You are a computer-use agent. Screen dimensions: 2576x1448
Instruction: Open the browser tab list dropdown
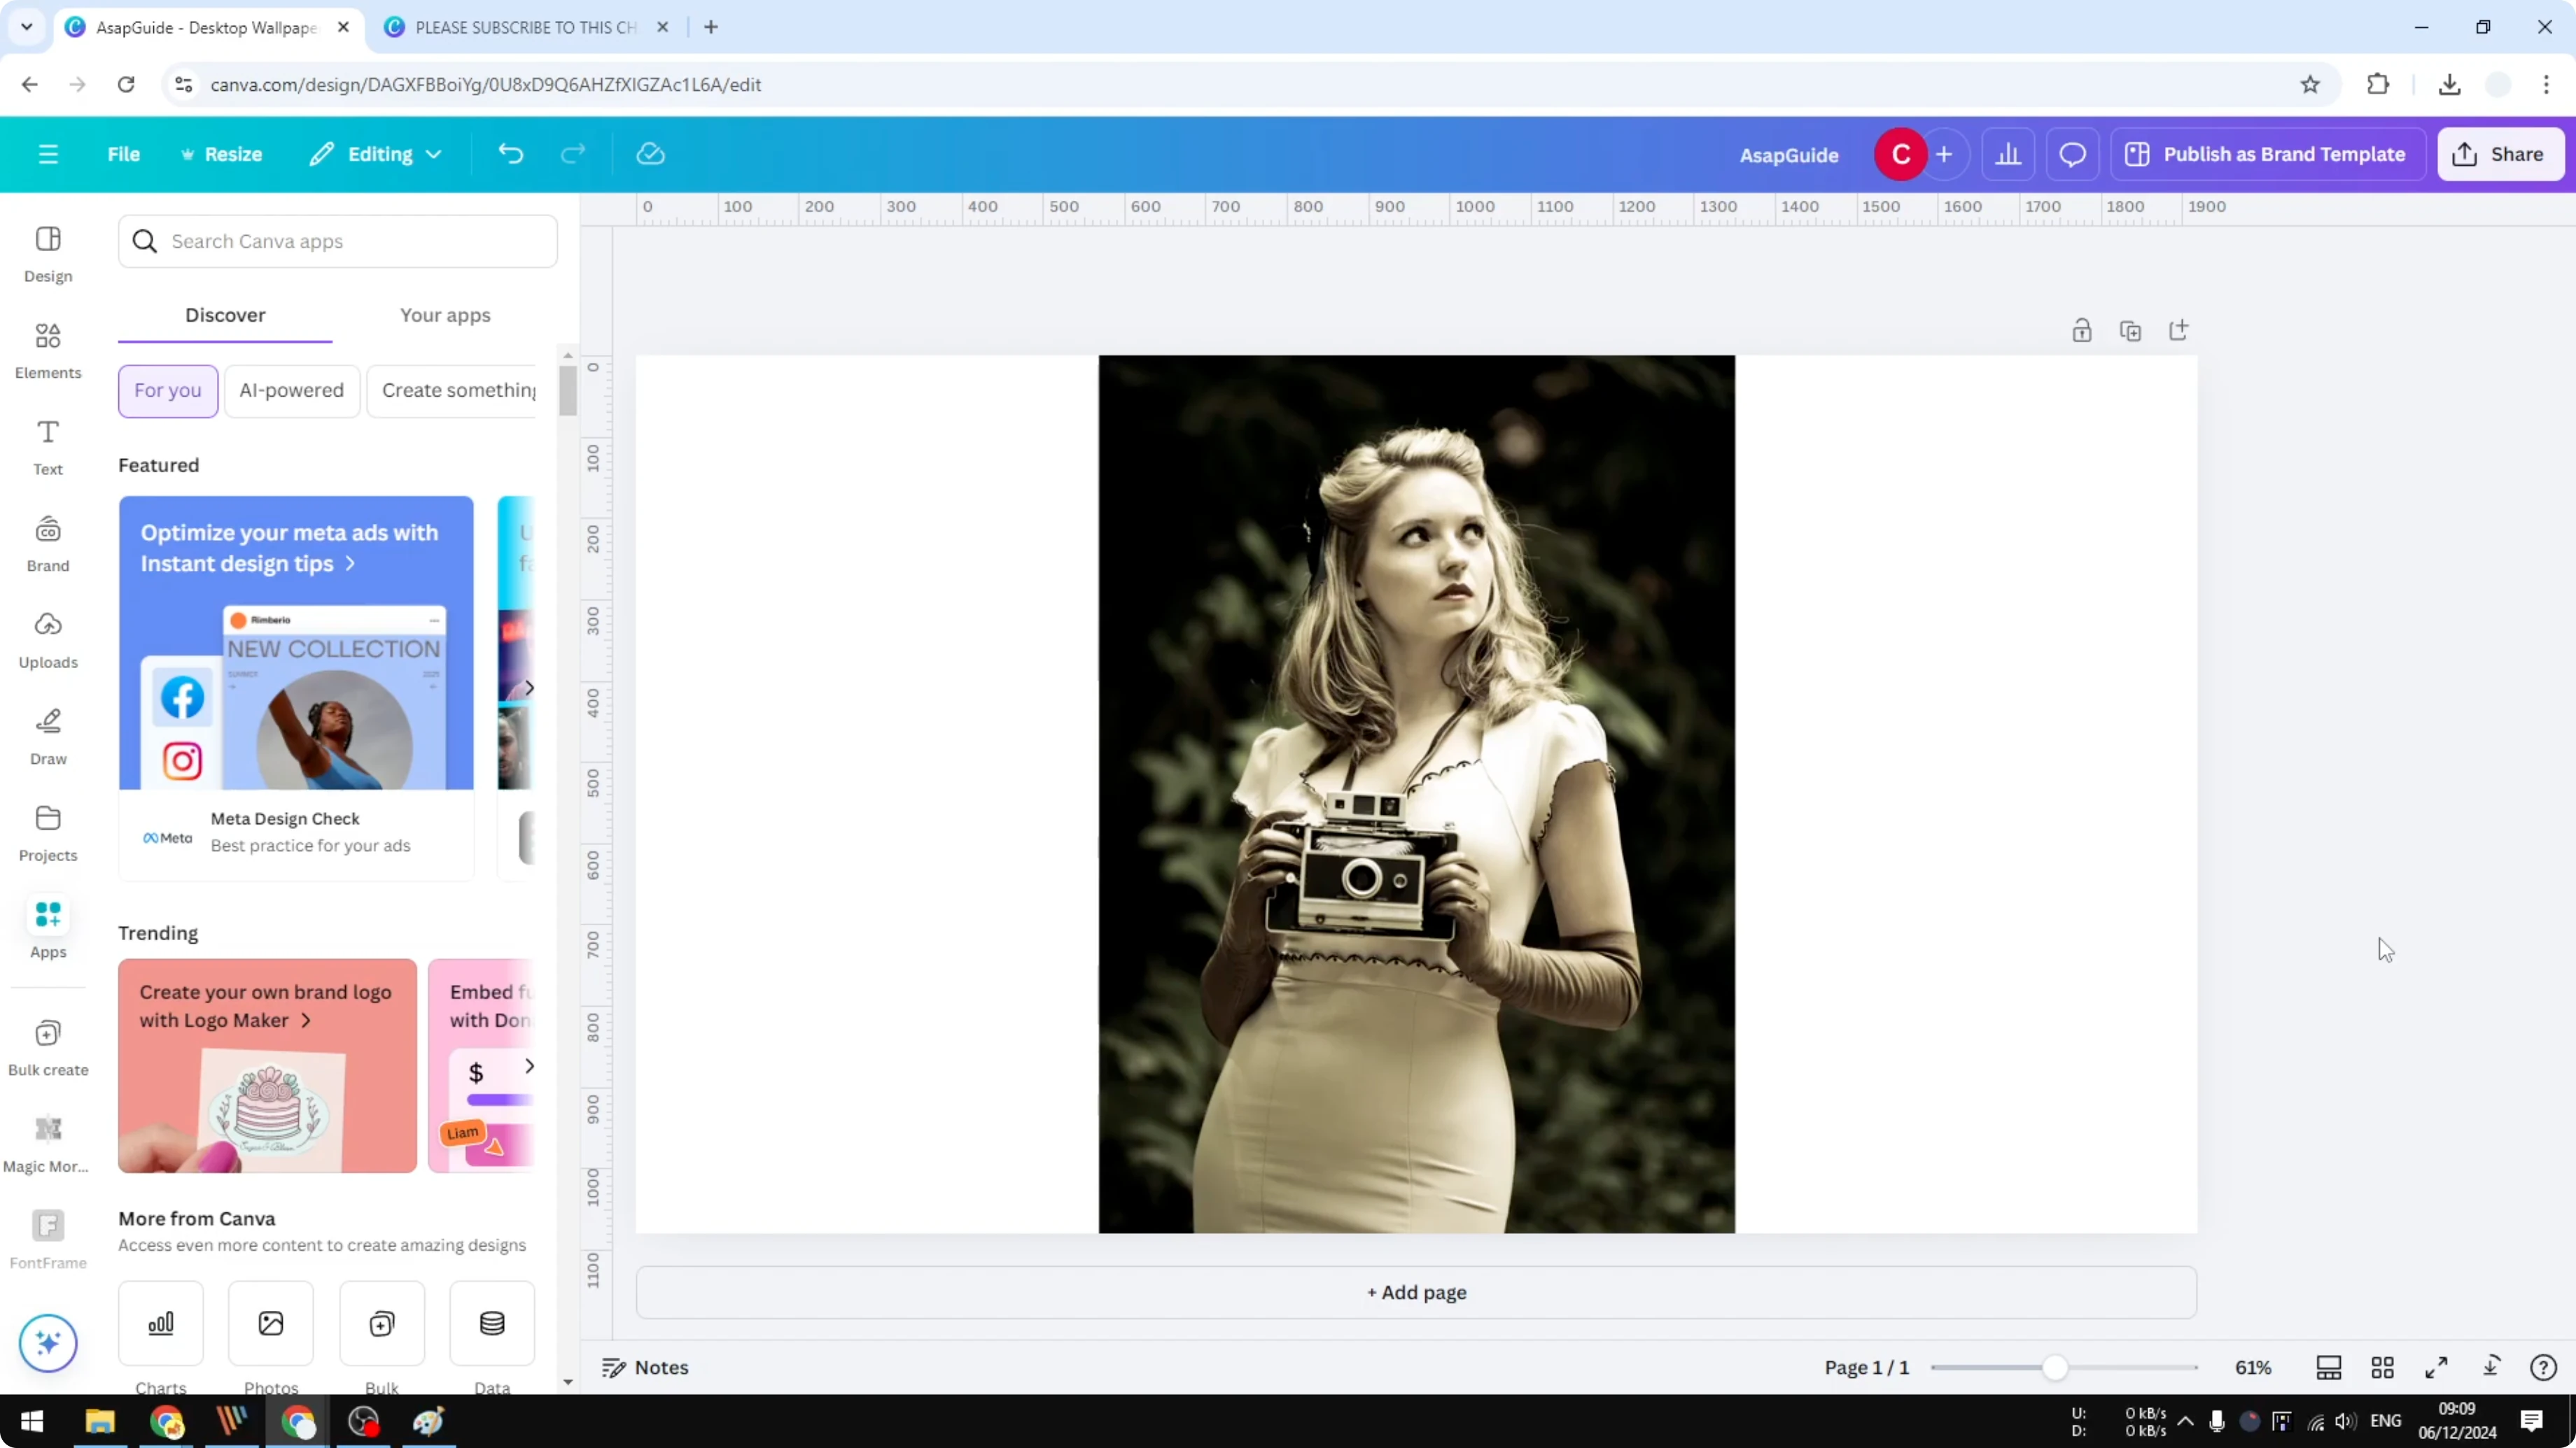26,27
